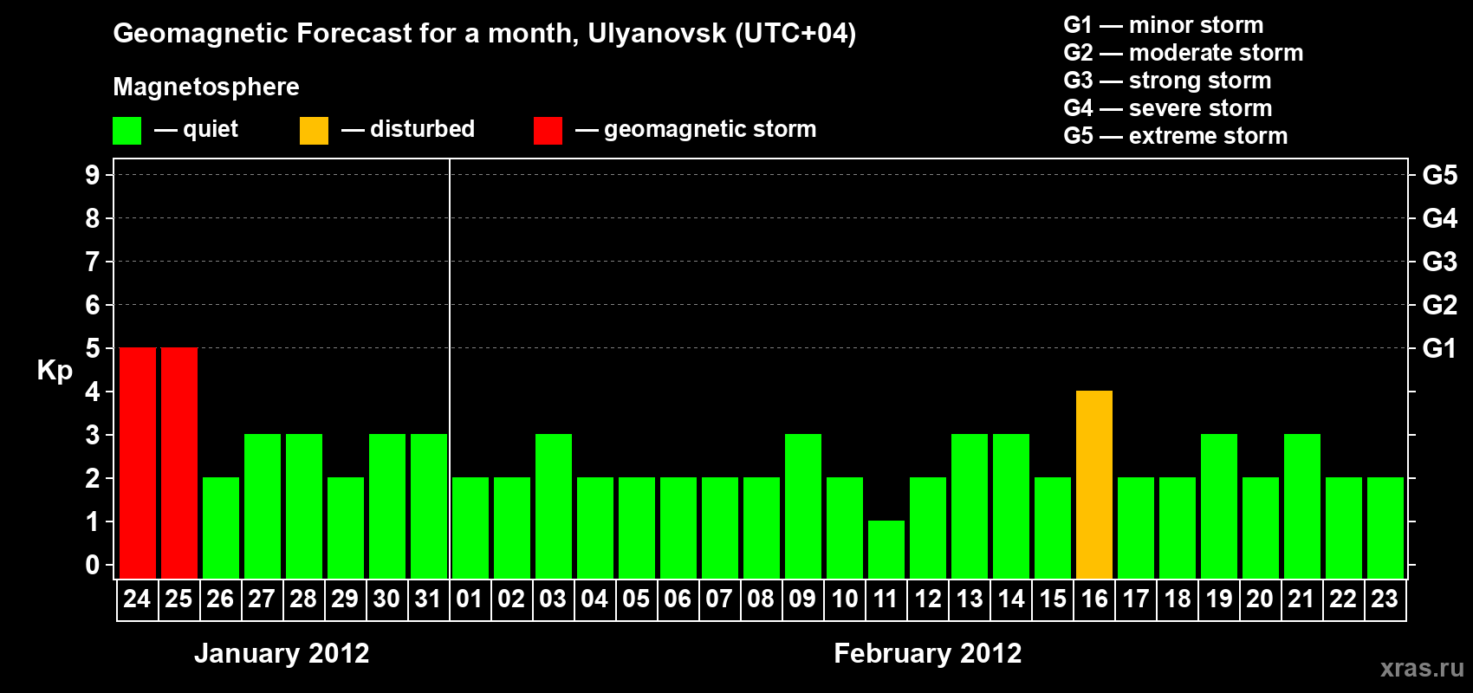Click the green bar for February 03
The width and height of the screenshot is (1473, 693).
[554, 506]
